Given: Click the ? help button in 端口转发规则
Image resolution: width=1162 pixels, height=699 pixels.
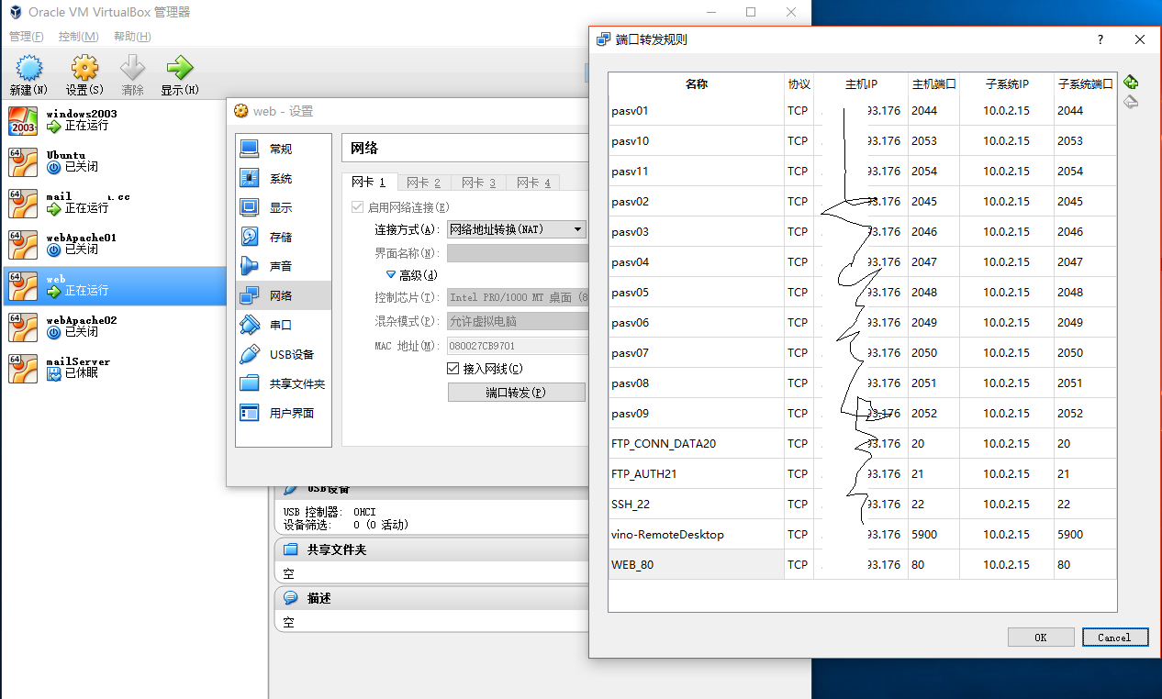Looking at the screenshot, I should [x=1101, y=39].
